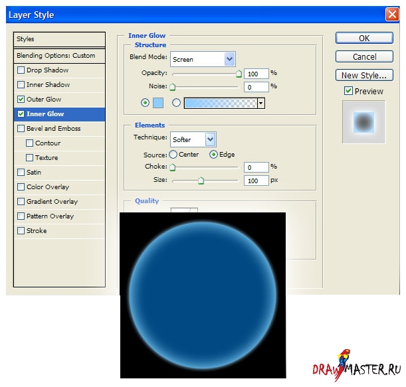
Task: Select the Inner Glow row label
Action: click(45, 114)
